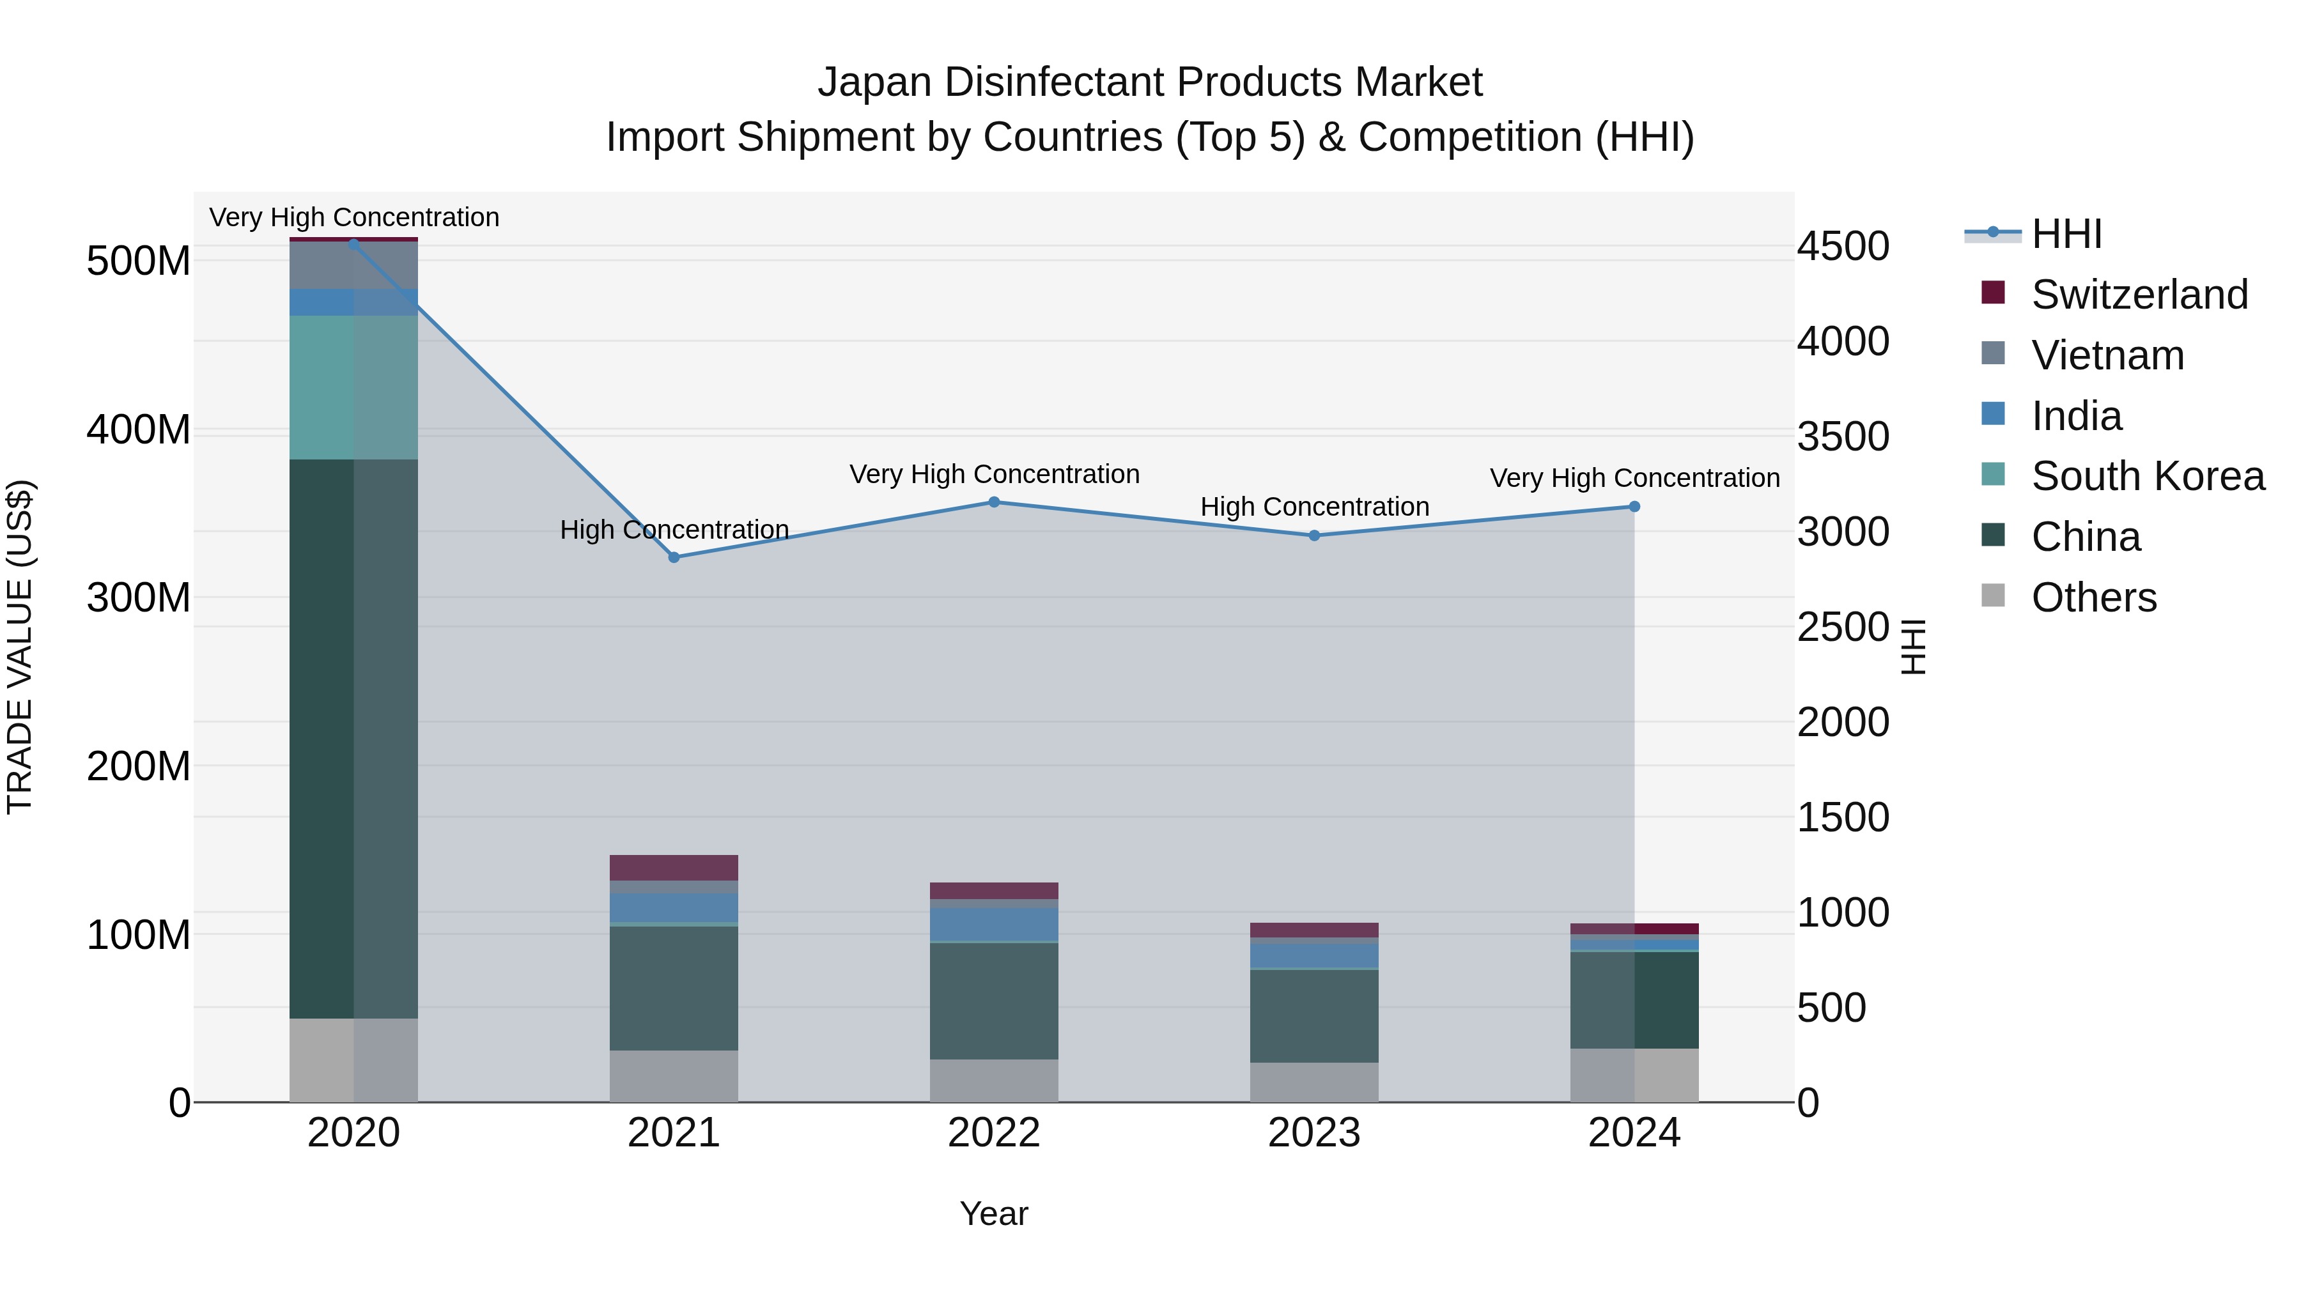
Task: Click the India segment of the 2020 bar
Action: tap(353, 303)
